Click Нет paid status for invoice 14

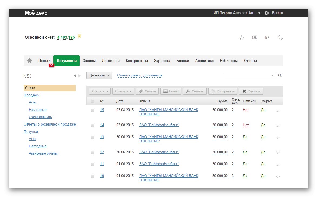click(x=246, y=125)
